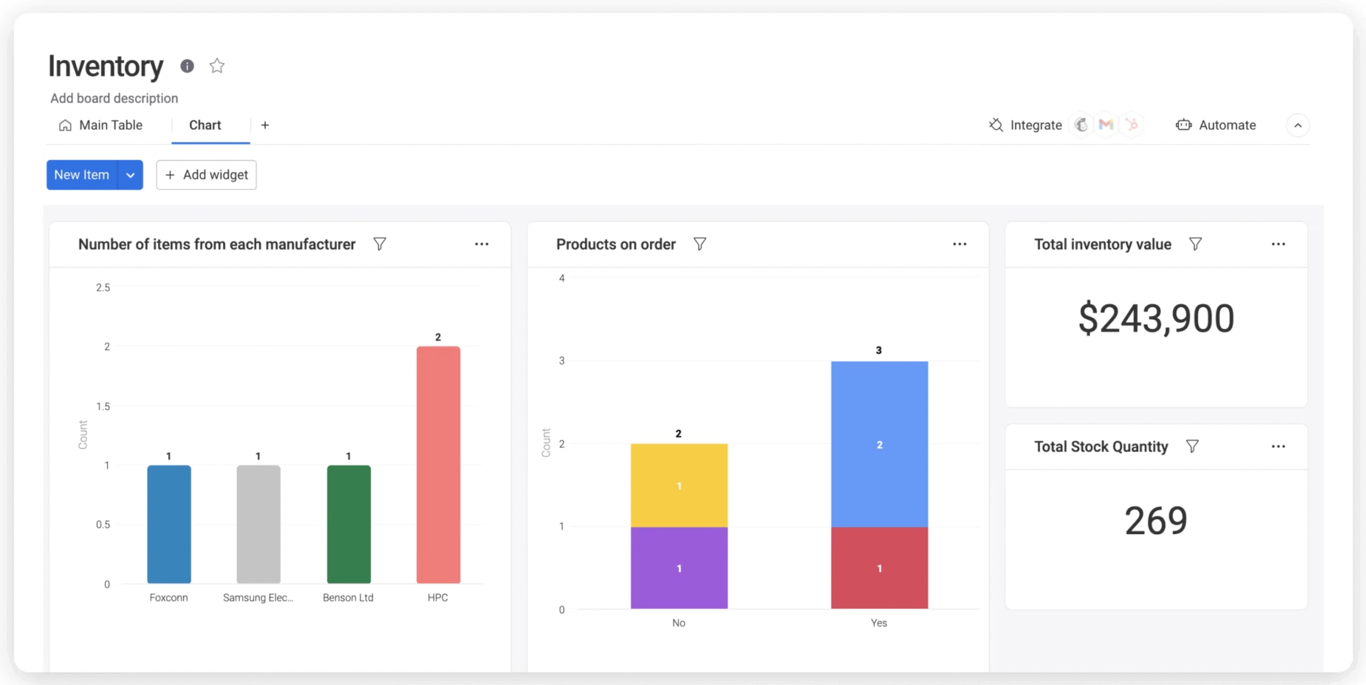Click the Gmail integration icon
Image resolution: width=1366 pixels, height=685 pixels.
[1106, 124]
